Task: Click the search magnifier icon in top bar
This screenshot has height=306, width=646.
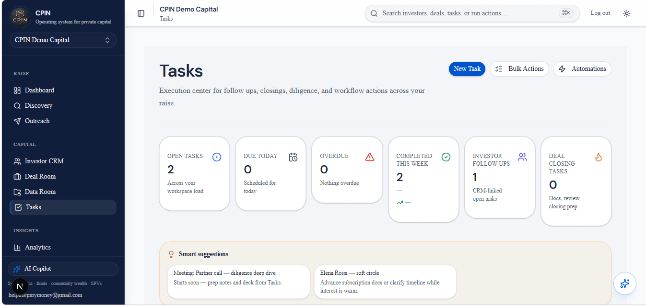Action: point(374,13)
